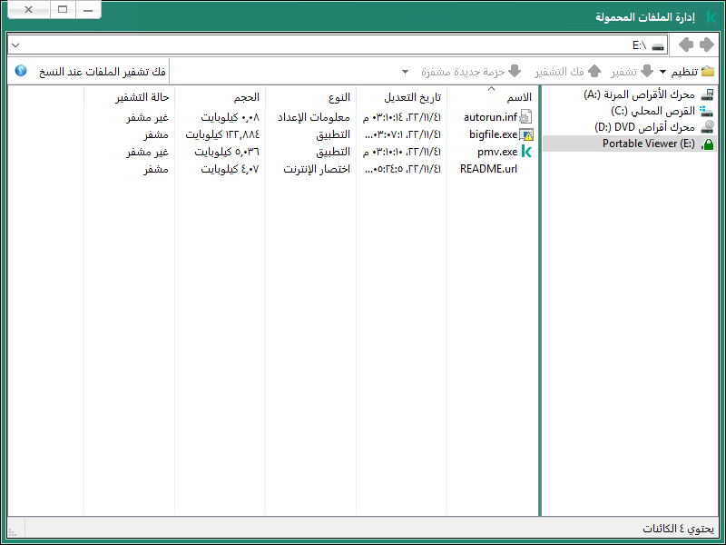Viewport: 726px width, 545px height.
Task: Click the DVD drive icon for (D:)
Action: pyautogui.click(x=708, y=127)
